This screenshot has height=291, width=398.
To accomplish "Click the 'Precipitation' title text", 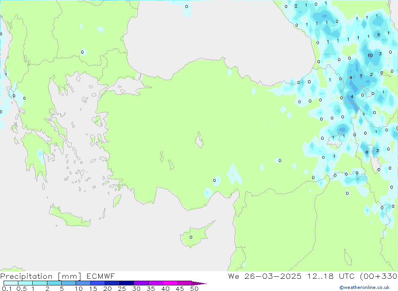I will tap(26, 276).
